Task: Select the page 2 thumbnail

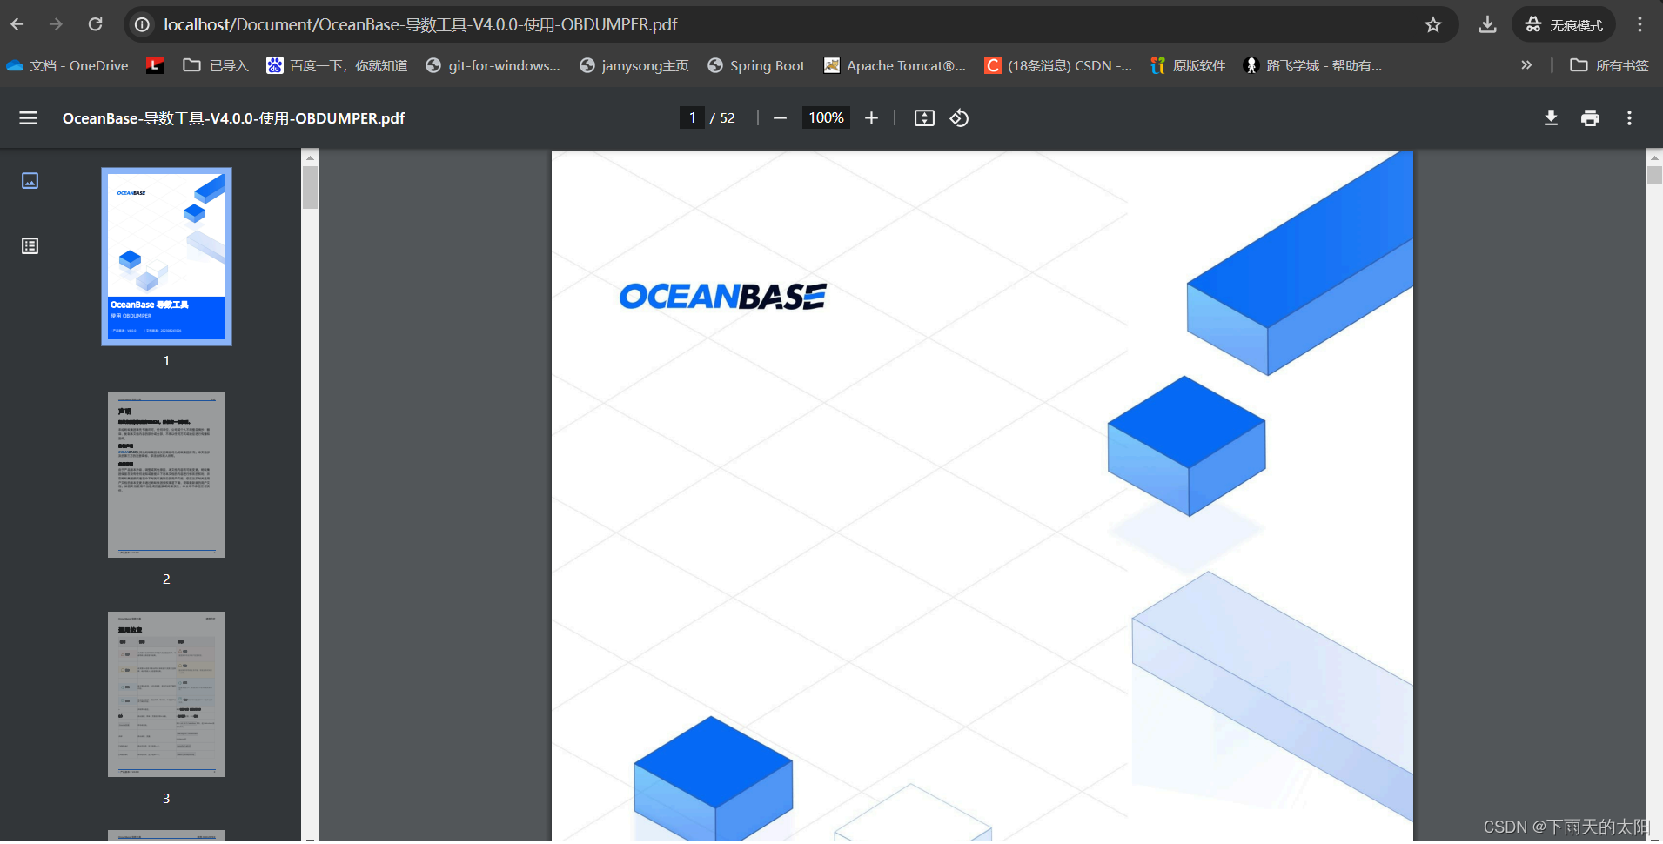Action: pyautogui.click(x=166, y=475)
